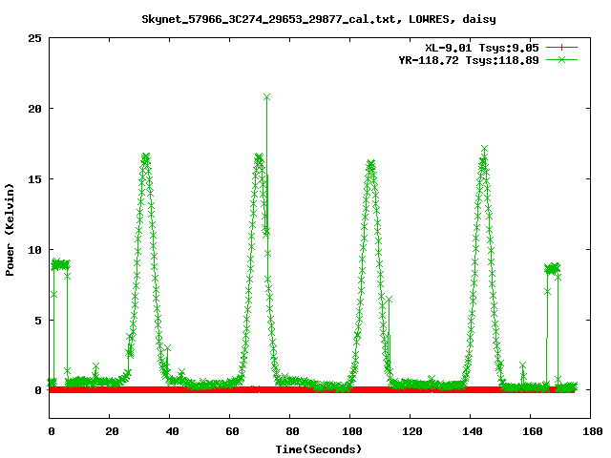
Task: Click the y-axis tick label 10
Action: coord(34,250)
